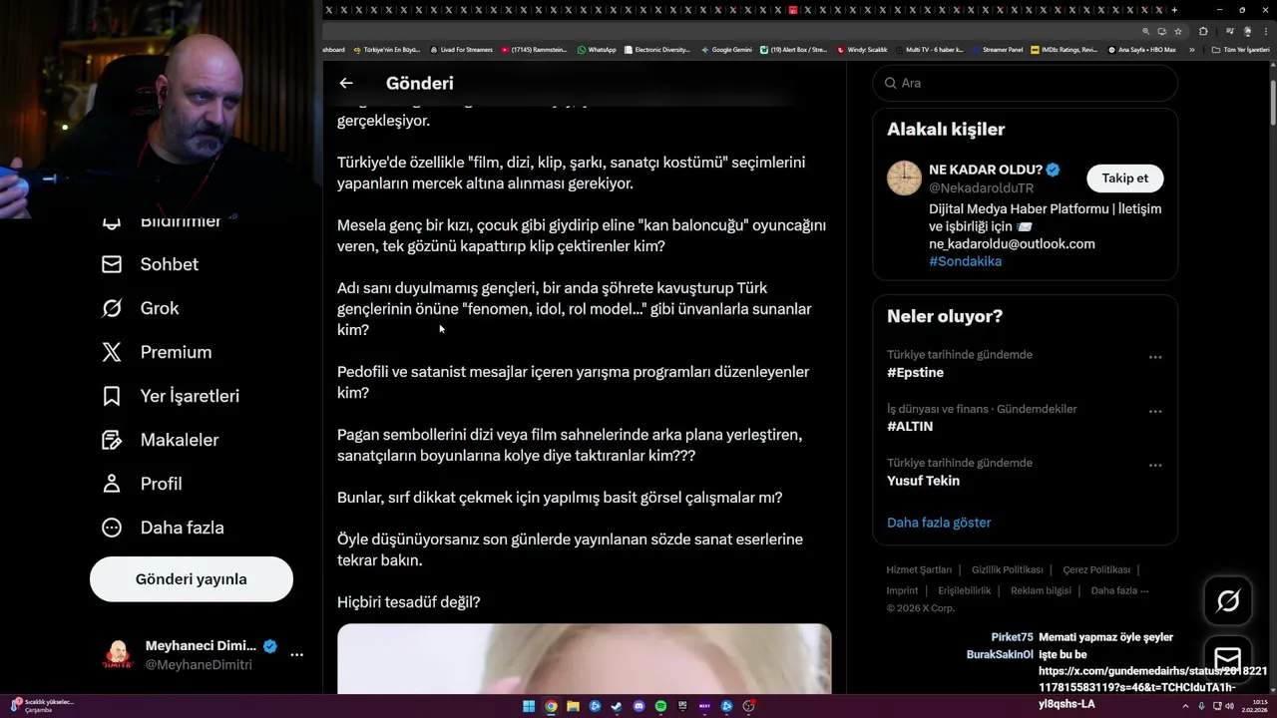Click the #Sondakika hashtag link

(x=965, y=261)
